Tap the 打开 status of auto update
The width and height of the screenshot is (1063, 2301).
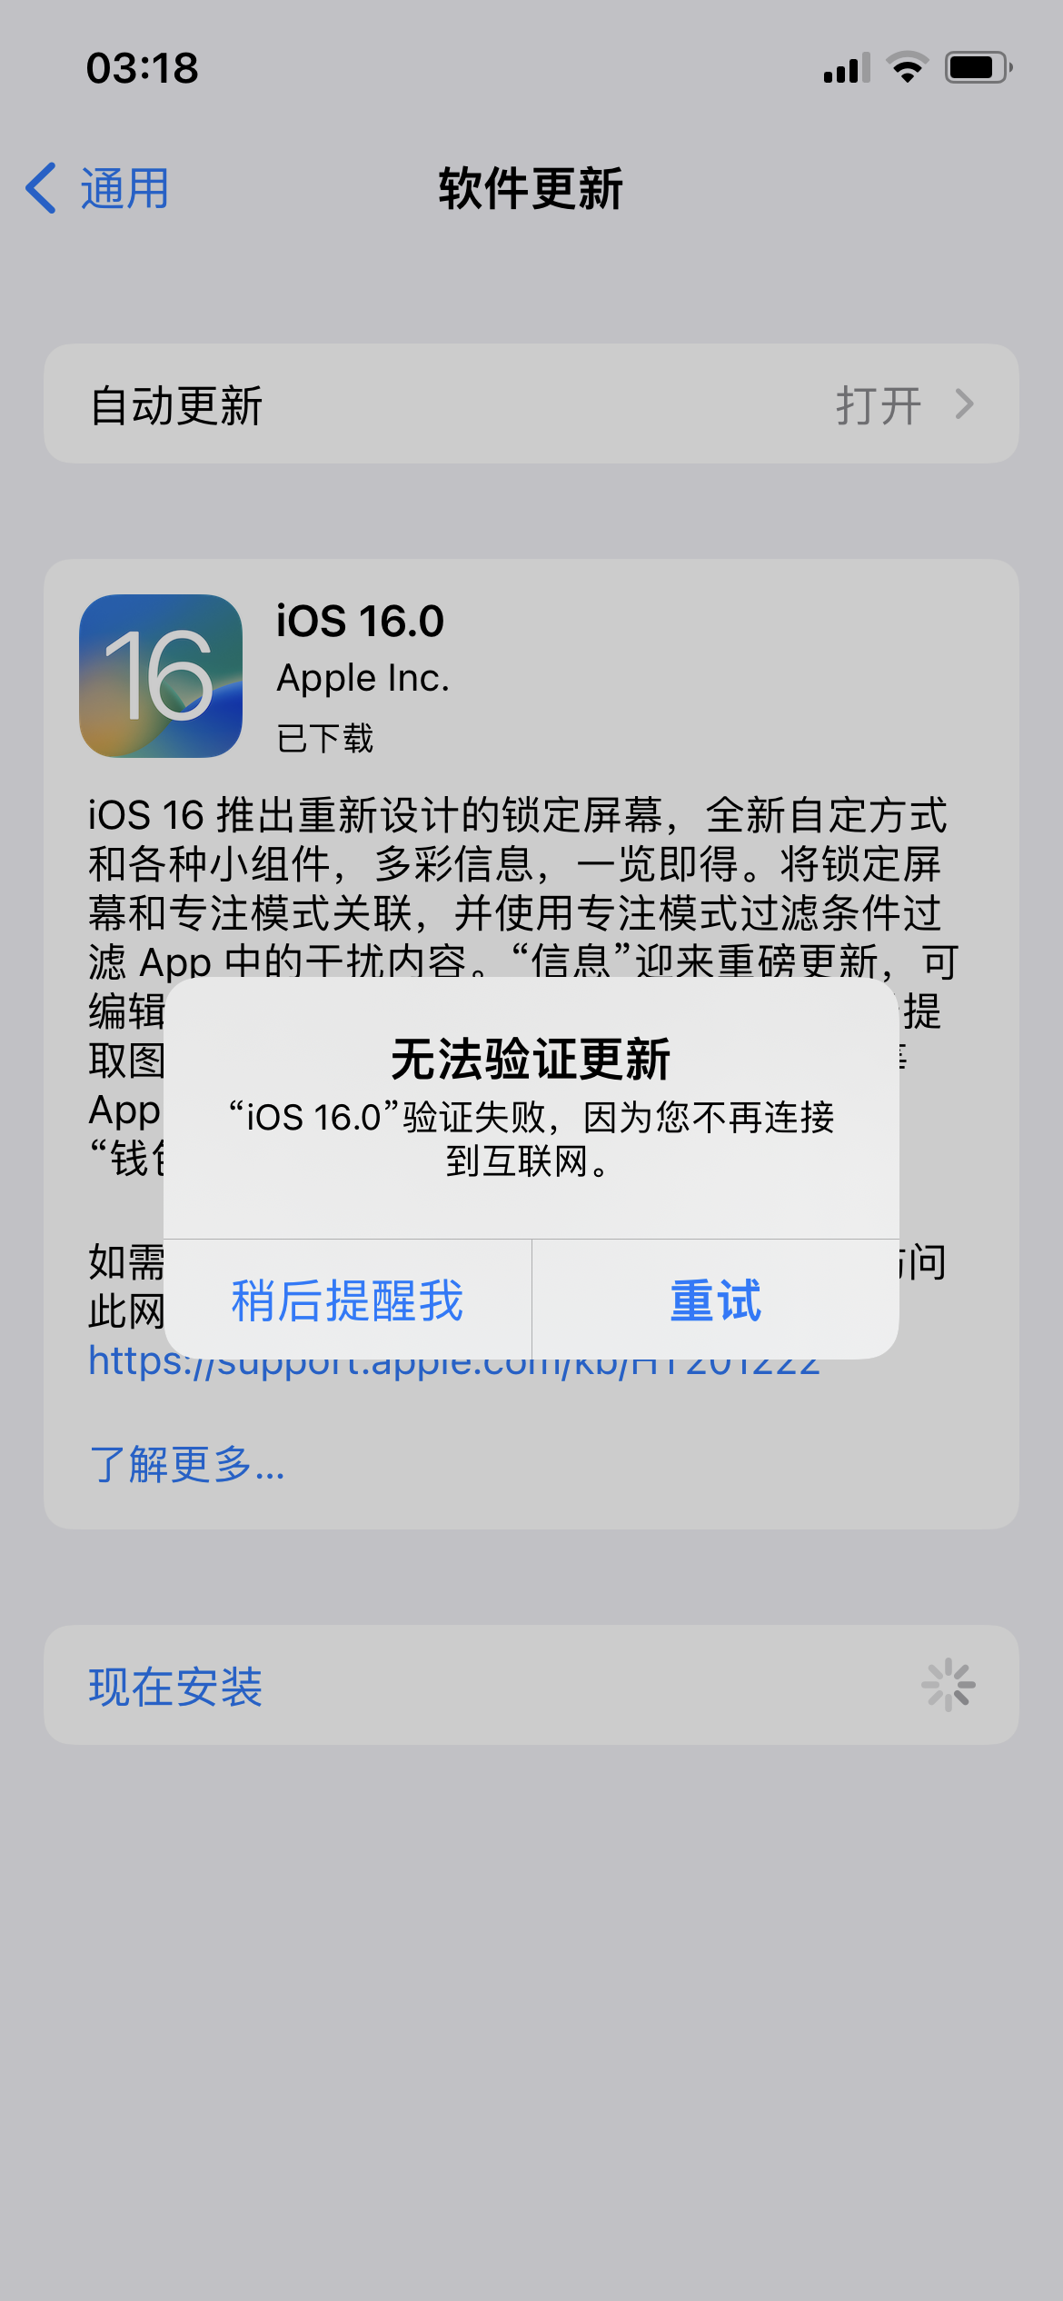pyautogui.click(x=879, y=405)
